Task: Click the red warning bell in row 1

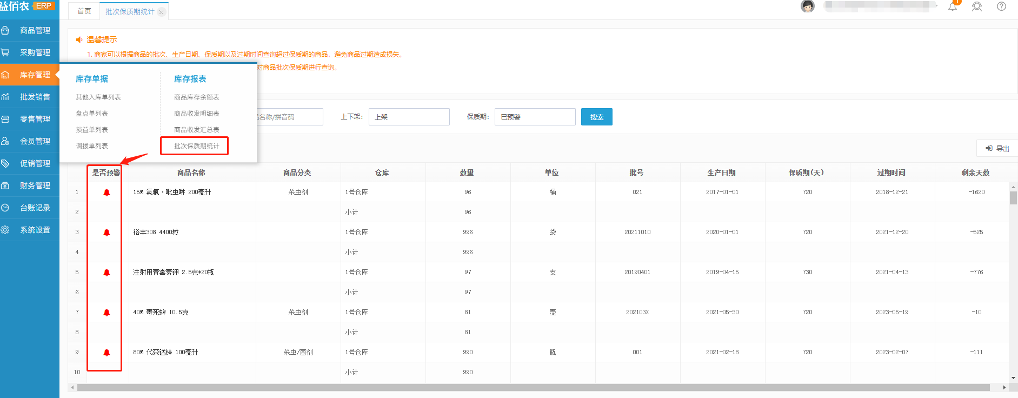Action: pos(107,193)
